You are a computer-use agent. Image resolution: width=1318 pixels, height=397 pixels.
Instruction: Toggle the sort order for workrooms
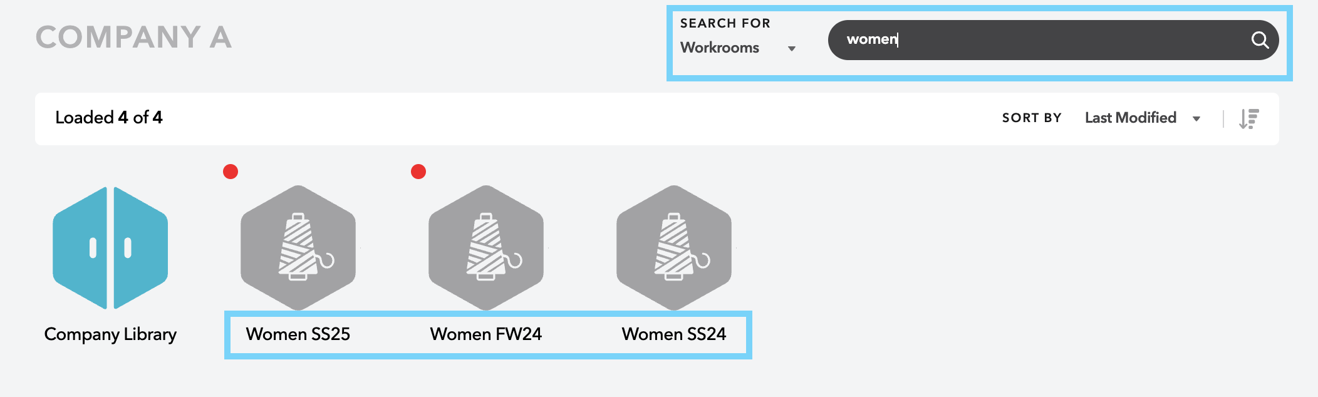coord(1248,118)
